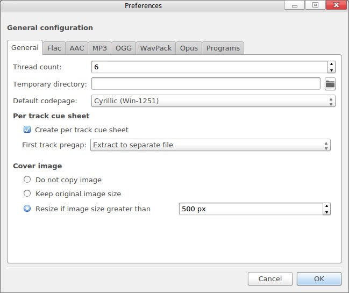349x293 pixels.
Task: Select Resize if image size greater than
Action: (27, 209)
